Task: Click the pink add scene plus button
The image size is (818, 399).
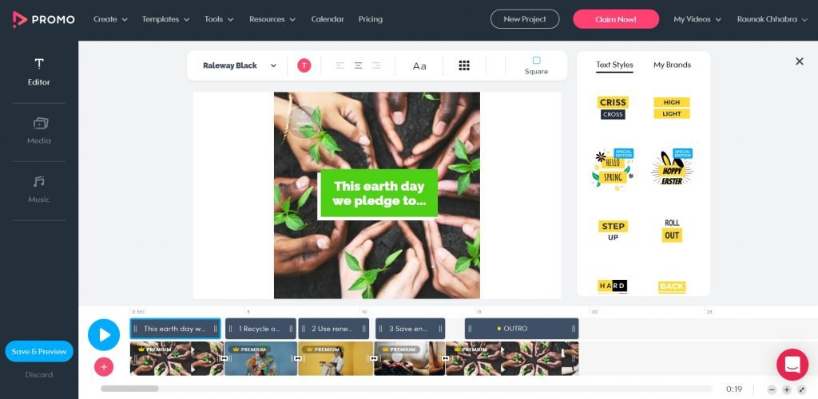Action: pos(104,367)
